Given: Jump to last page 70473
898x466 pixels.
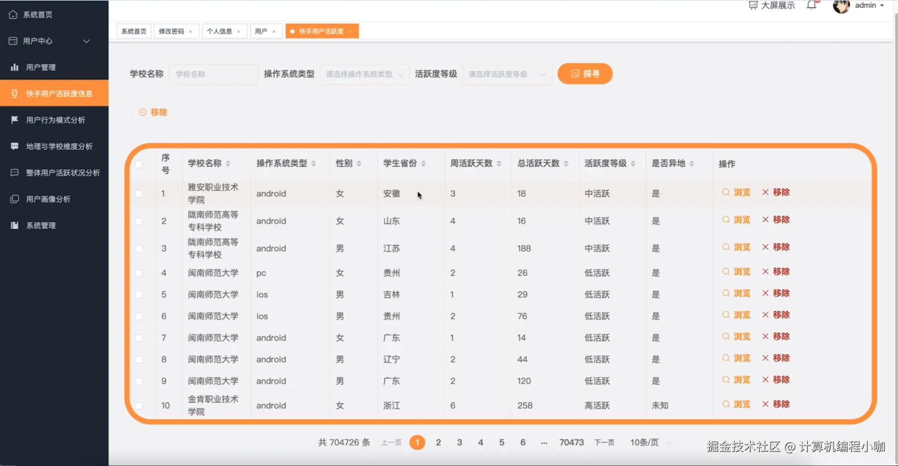Looking at the screenshot, I should click(571, 442).
